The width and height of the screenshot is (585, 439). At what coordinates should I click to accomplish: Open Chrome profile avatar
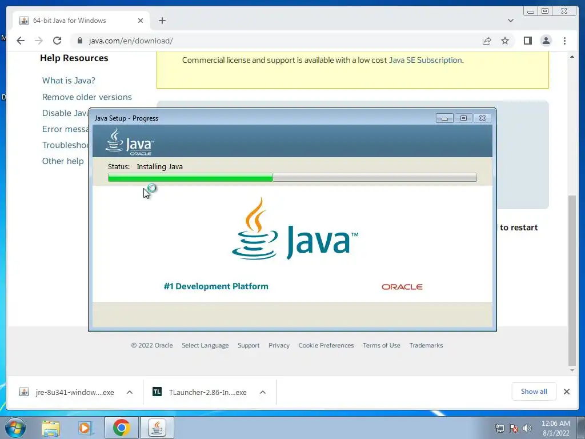pyautogui.click(x=546, y=41)
